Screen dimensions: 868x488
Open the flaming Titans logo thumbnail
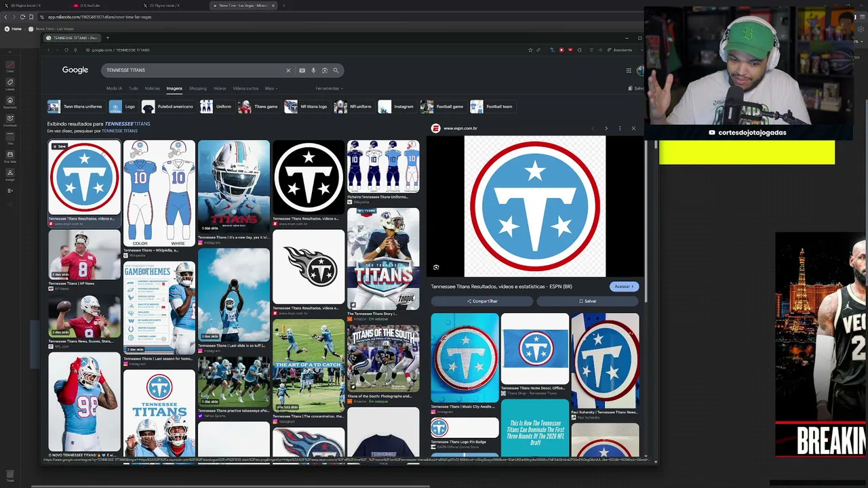(x=309, y=267)
